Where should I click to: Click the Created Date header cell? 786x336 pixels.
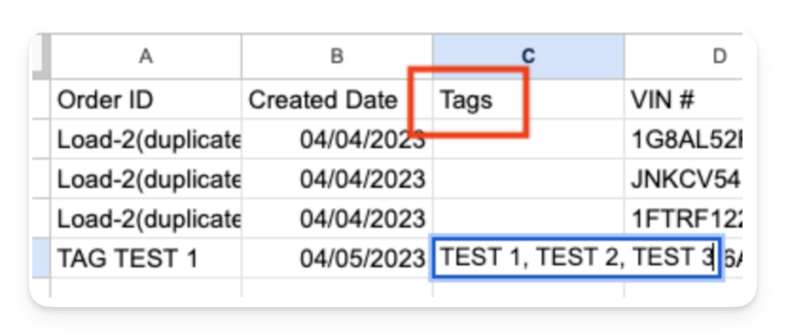(x=337, y=99)
